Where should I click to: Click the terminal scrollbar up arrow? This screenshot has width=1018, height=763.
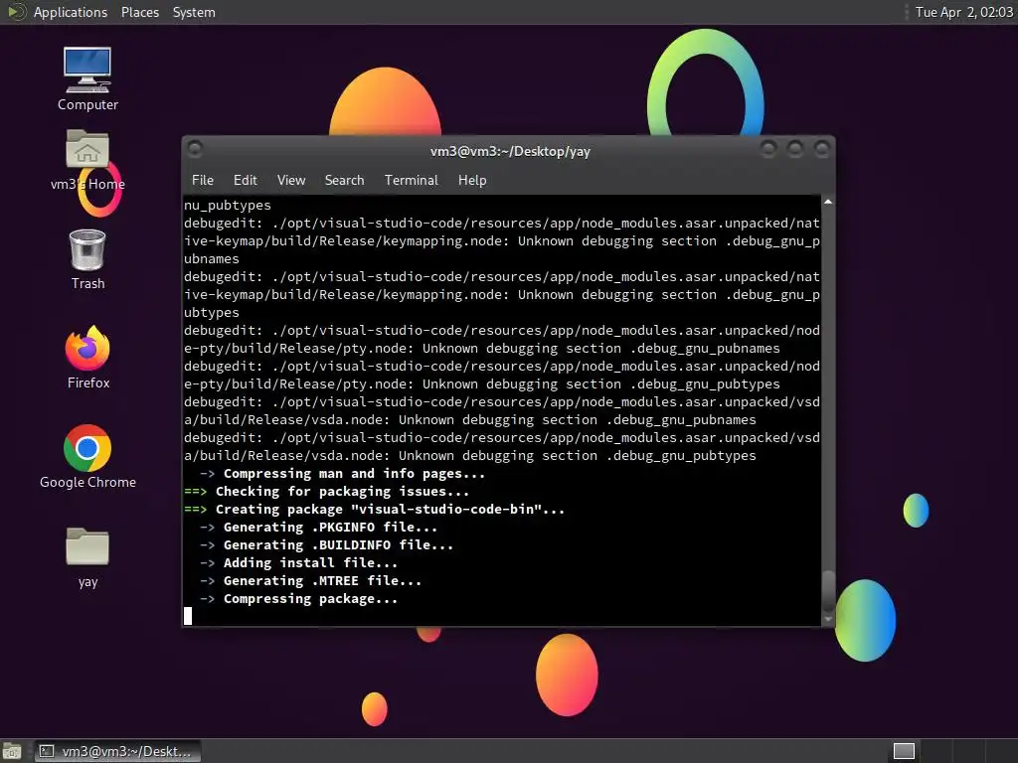coord(828,202)
